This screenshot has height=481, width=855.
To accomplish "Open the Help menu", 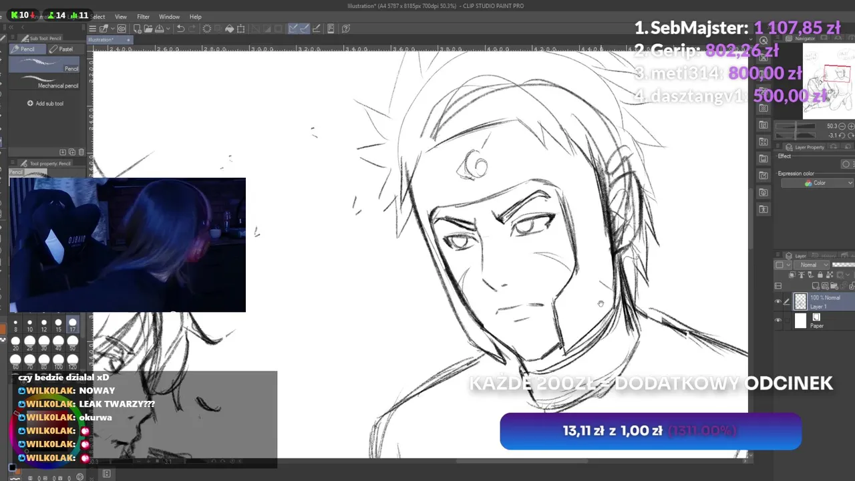I will tap(195, 17).
